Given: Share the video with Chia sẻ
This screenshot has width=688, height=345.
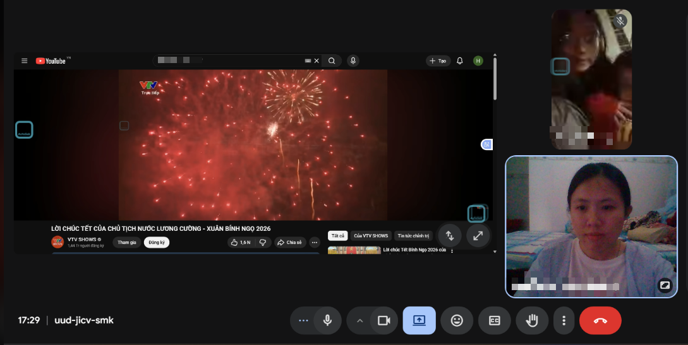Looking at the screenshot, I should (x=290, y=243).
